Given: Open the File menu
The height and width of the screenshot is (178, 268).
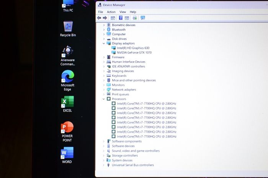Looking at the screenshot, I should [x=100, y=12].
